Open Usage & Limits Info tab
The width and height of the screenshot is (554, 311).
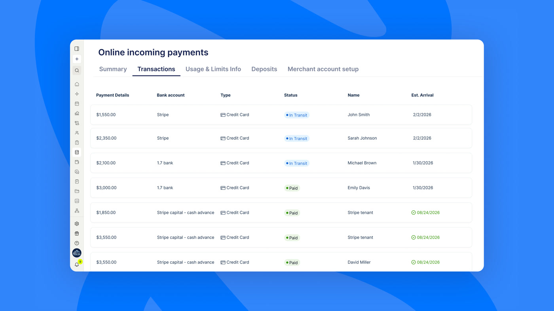coord(213,69)
